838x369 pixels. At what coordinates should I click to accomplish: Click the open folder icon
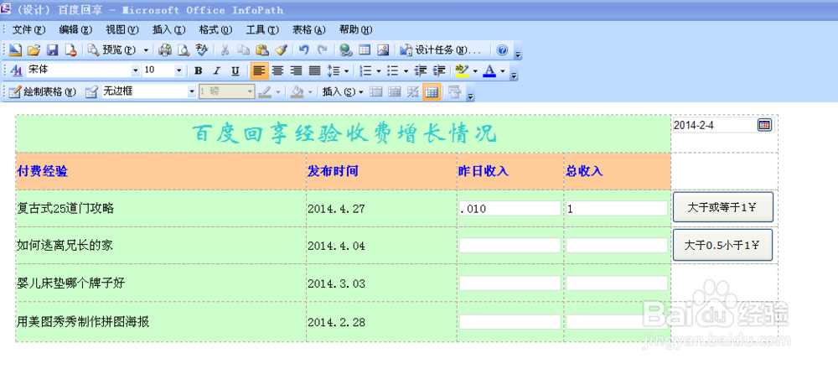pyautogui.click(x=34, y=50)
